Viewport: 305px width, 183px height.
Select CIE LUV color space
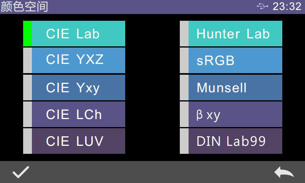(78, 141)
